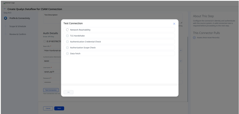Toggle the IS IP RESTRICTED checkbox

44,41
